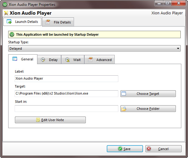188x158 pixels.
Task: Click the Launch Details tab icon
Action: (x=9, y=22)
